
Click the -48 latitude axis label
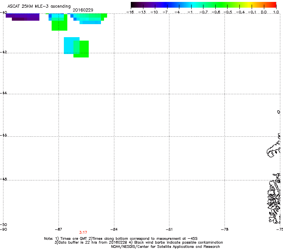click(x=3, y=179)
